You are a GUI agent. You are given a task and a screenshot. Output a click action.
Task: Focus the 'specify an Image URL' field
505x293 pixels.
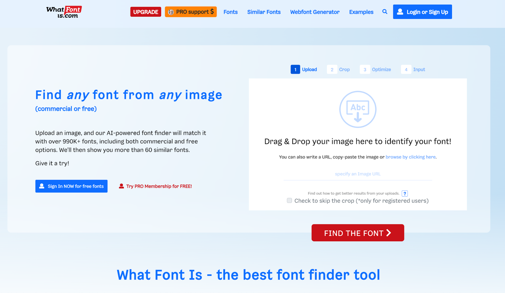click(x=358, y=174)
